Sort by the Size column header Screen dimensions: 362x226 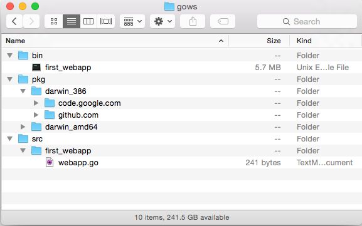259,41
